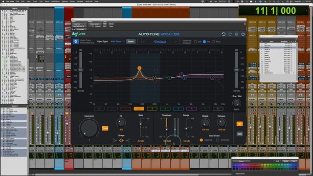Select the purple band 6 button
This screenshot has width=313, height=176.
[x=191, y=109]
